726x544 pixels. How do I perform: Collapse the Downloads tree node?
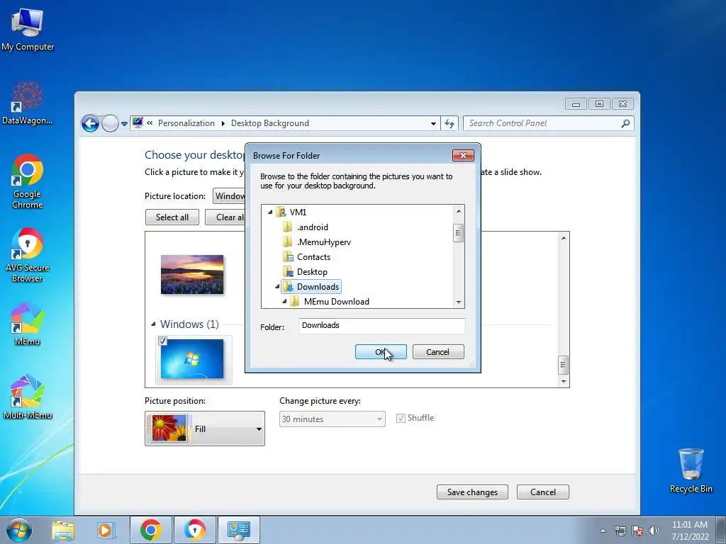pos(277,287)
